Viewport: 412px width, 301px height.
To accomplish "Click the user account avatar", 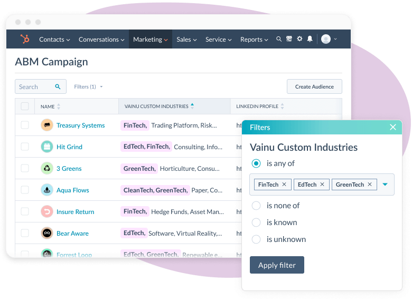I will tap(326, 39).
